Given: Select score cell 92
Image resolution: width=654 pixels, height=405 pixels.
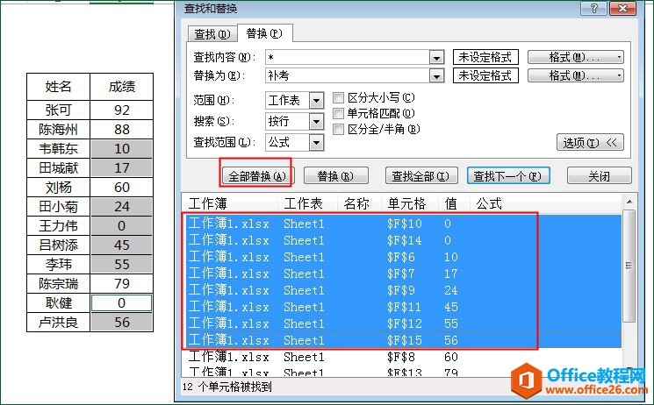Looking at the screenshot, I should 122,110.
